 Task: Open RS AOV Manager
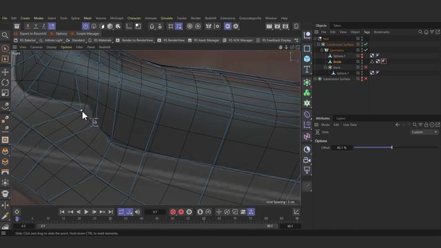click(238, 40)
